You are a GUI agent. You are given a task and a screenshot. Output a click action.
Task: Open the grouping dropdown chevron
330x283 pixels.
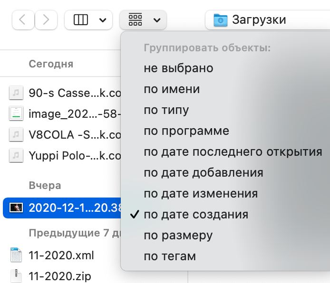157,20
